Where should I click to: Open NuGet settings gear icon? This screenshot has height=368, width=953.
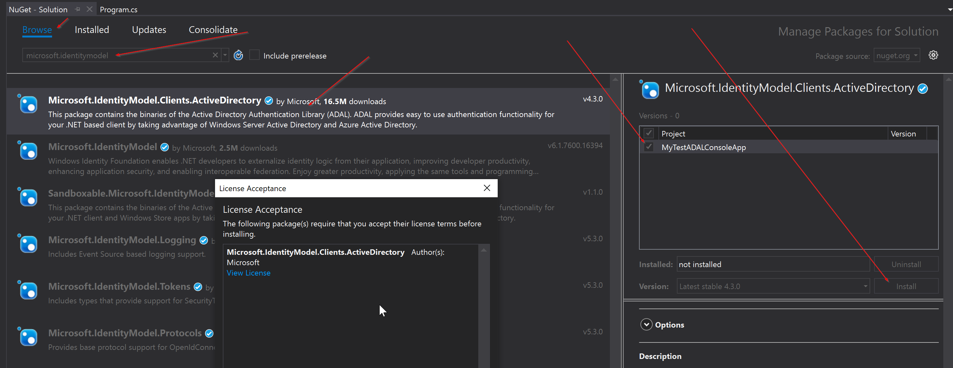pos(933,55)
